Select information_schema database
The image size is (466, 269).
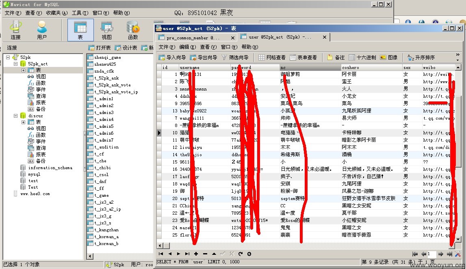point(50,168)
